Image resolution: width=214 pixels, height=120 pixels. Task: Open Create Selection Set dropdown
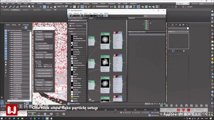click(x=102, y=7)
